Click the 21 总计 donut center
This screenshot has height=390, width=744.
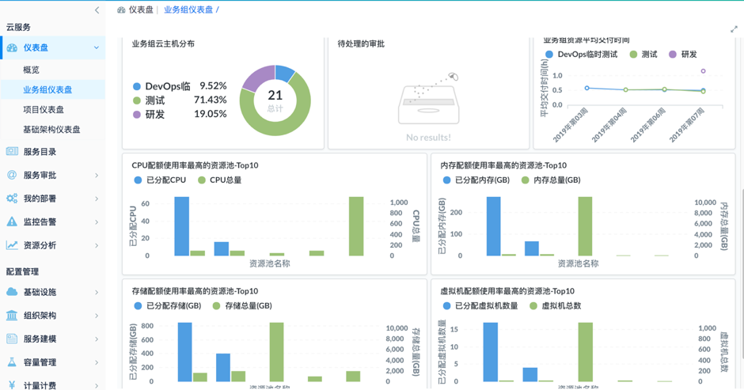[275, 100]
